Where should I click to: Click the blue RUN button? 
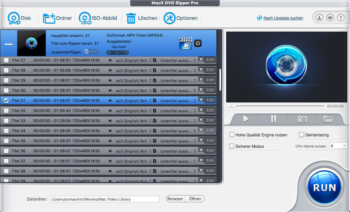(x=324, y=187)
